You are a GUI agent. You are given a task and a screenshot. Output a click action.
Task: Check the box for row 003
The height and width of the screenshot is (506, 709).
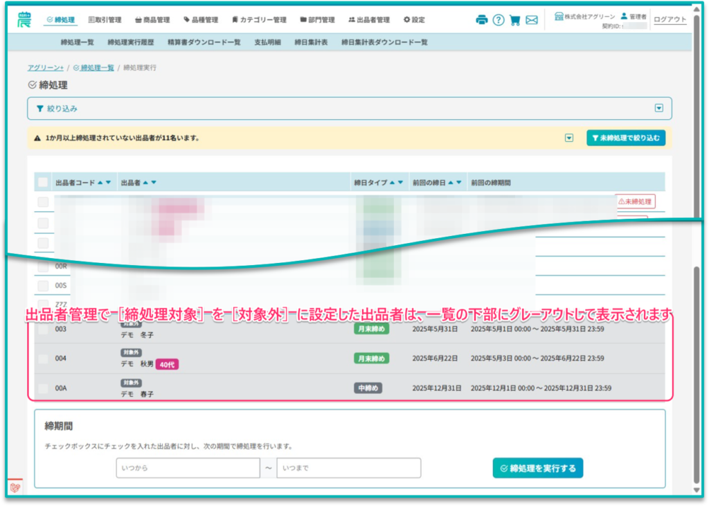click(x=43, y=329)
